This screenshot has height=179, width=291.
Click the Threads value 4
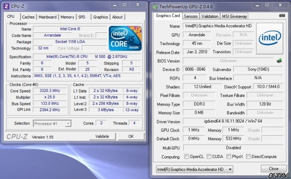[x=134, y=123]
